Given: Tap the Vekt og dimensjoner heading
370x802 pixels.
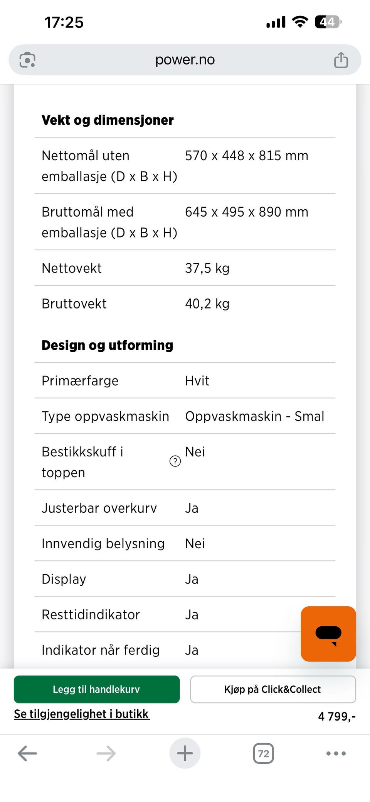Looking at the screenshot, I should 108,120.
